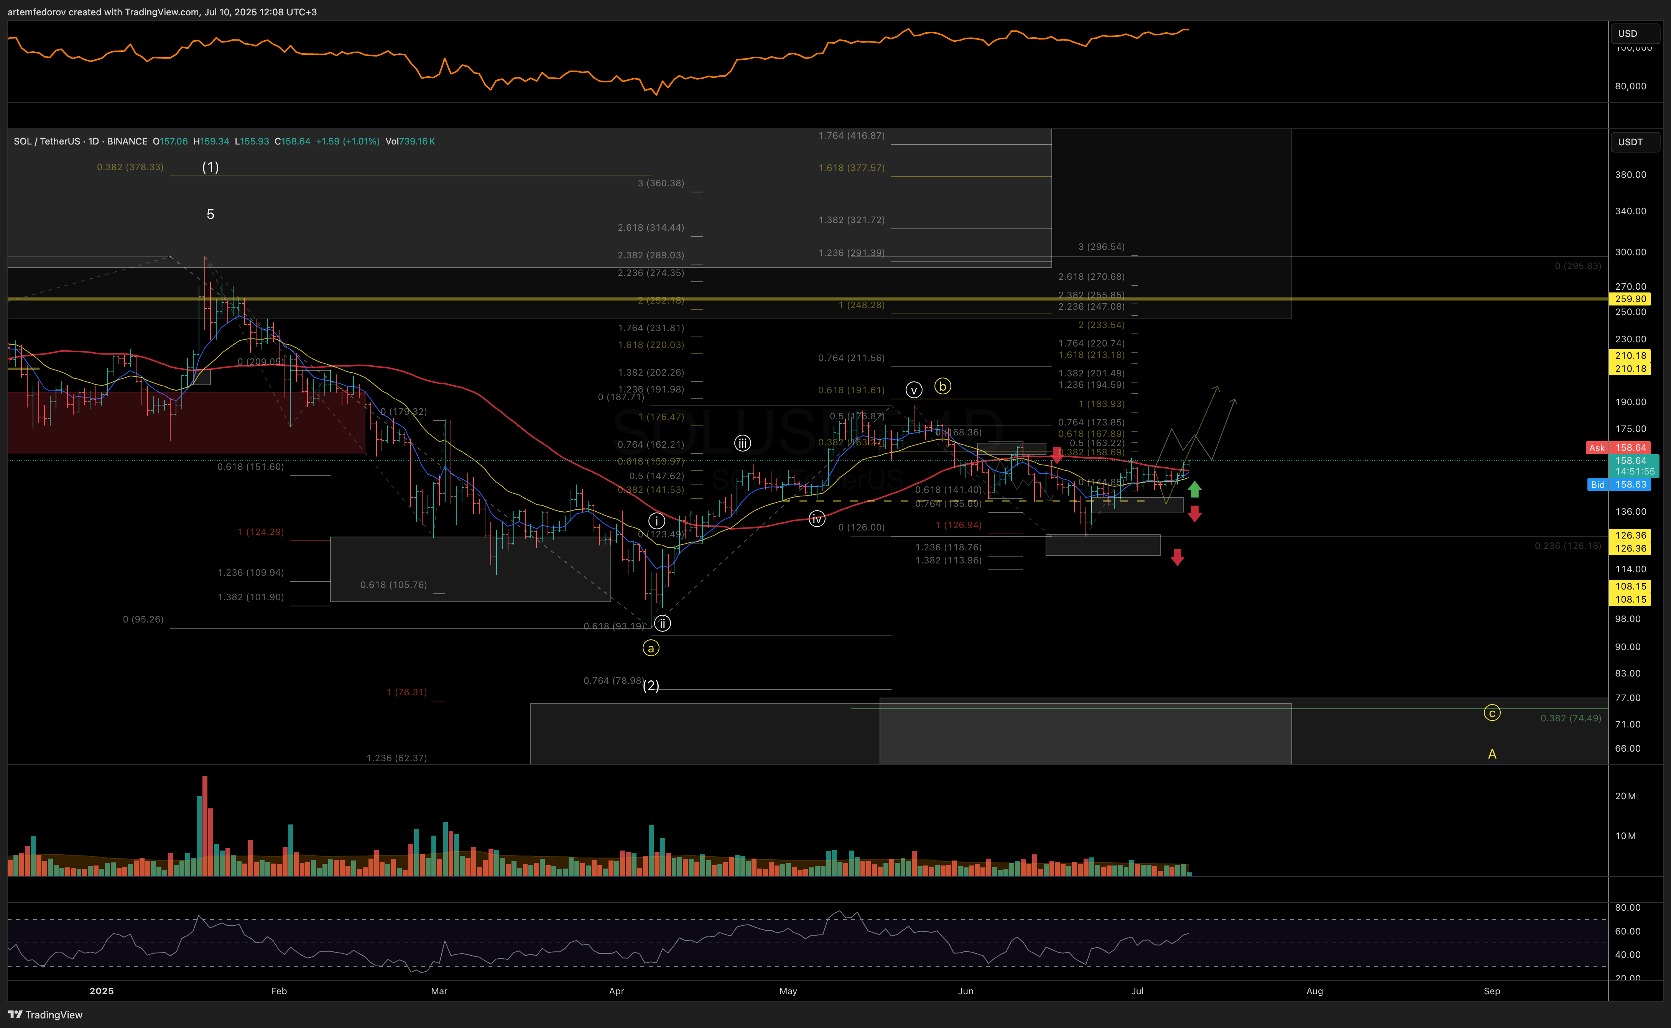Click the '(2)' wave label

pos(651,685)
